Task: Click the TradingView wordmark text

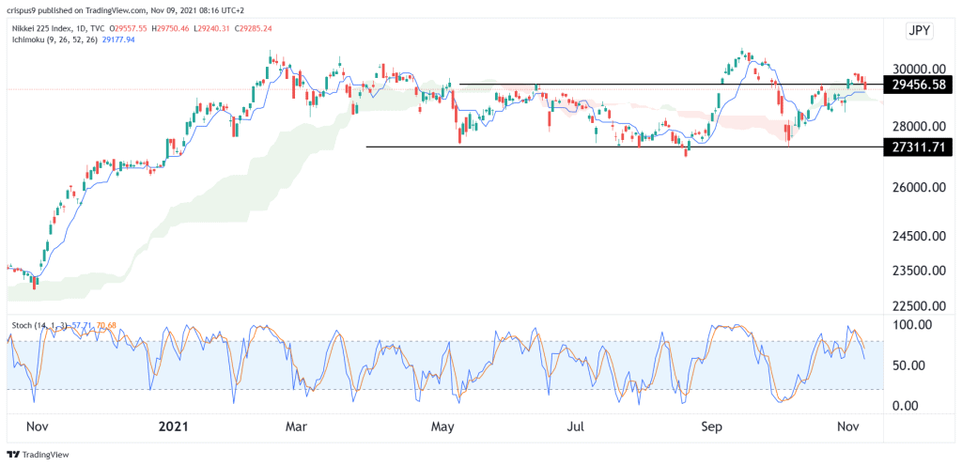Action: tap(45, 455)
